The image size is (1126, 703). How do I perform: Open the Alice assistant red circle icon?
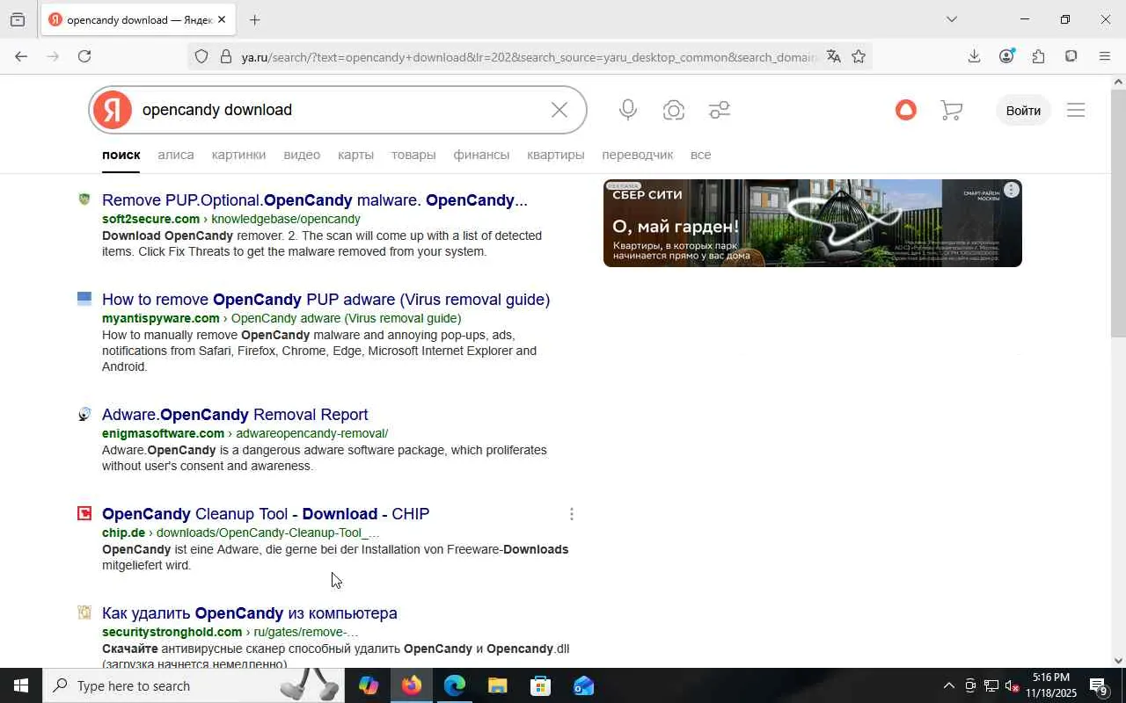(906, 110)
